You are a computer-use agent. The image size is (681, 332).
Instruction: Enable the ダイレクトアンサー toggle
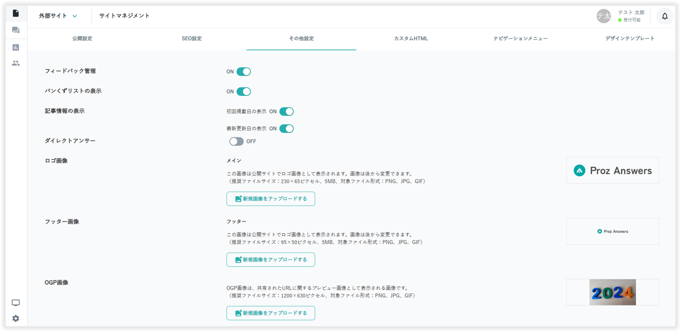236,141
